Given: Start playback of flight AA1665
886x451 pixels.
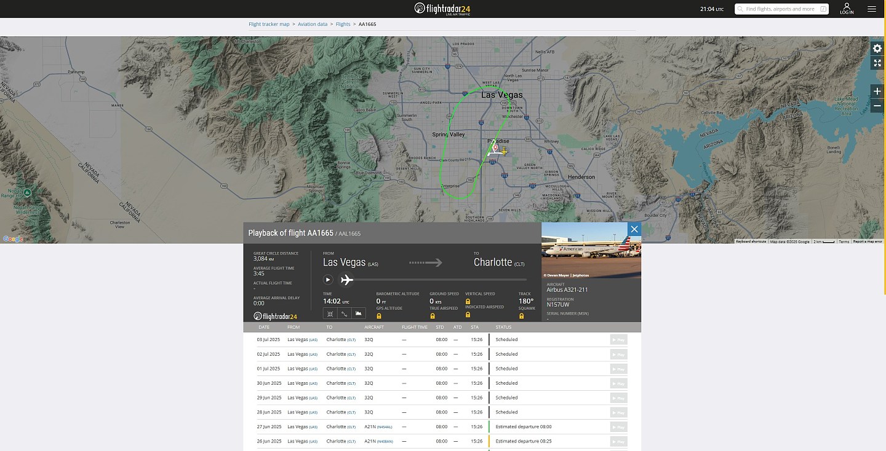Looking at the screenshot, I should (328, 280).
